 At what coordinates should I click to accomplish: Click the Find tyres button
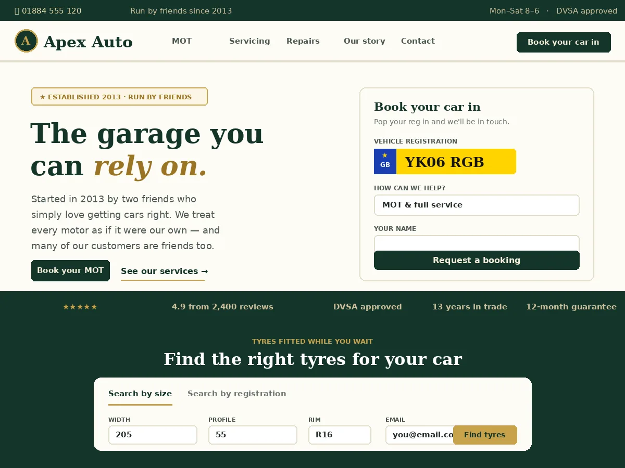(x=485, y=435)
